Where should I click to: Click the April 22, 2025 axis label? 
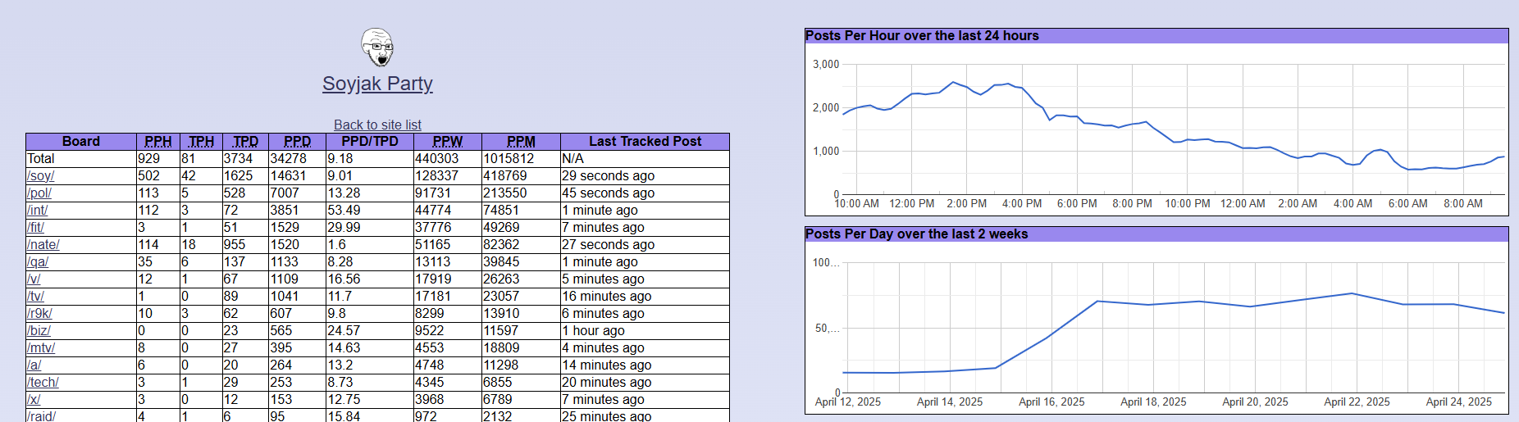click(1357, 402)
